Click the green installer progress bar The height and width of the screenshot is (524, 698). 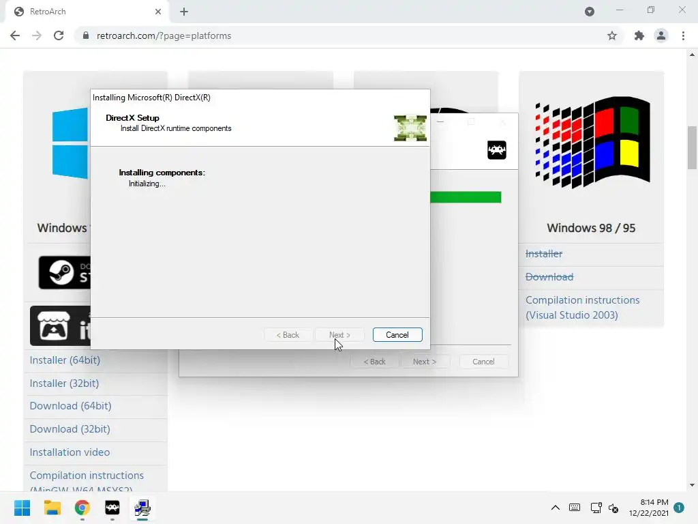point(466,197)
